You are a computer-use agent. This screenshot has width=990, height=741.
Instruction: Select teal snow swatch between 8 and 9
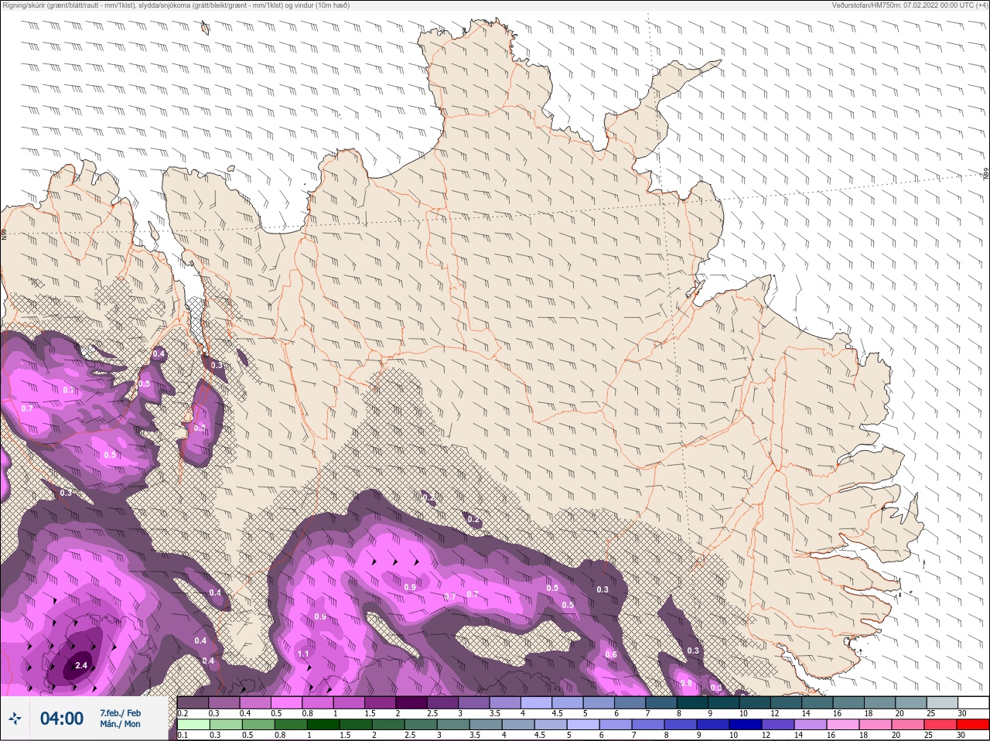tap(692, 702)
